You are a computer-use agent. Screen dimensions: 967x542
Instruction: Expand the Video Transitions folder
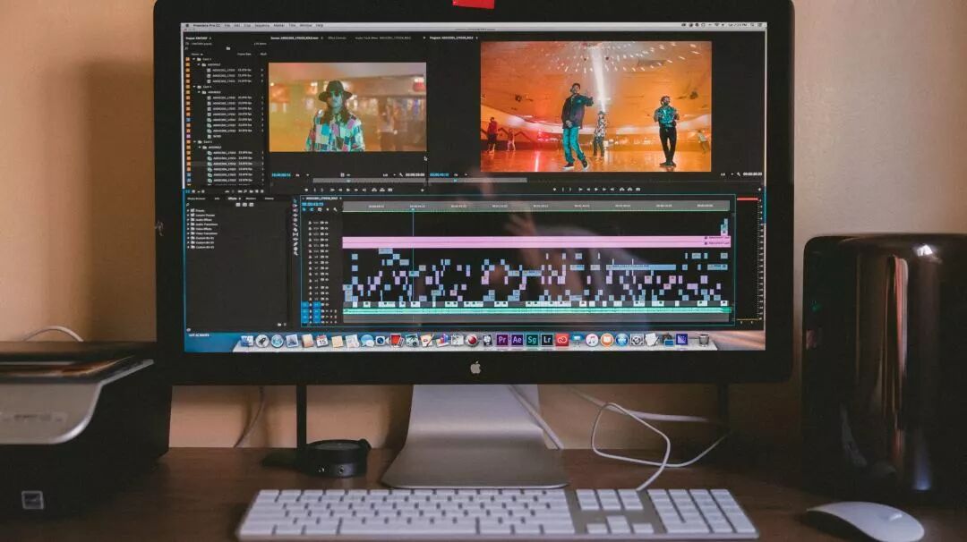[188, 233]
